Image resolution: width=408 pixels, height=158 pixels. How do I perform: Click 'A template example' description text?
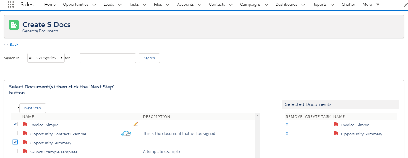162,152
